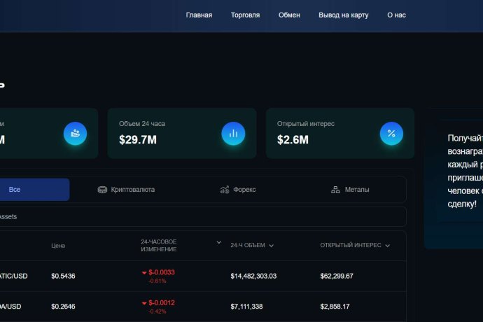Screen dimensions: 483x322
Task: Click the change value $-0.0012
Action: 162,303
